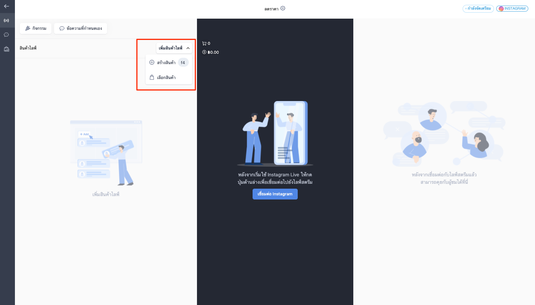This screenshot has width=535, height=305.
Task: Select สร้างสินค้า menu option
Action: [x=169, y=63]
